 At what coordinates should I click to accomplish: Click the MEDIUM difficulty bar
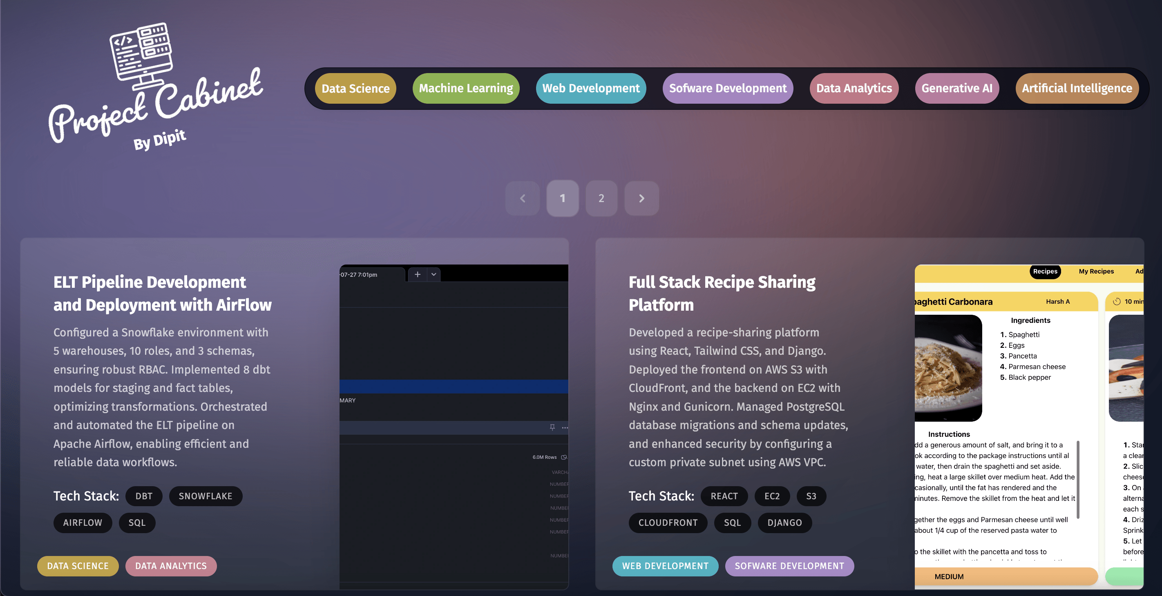click(1006, 576)
